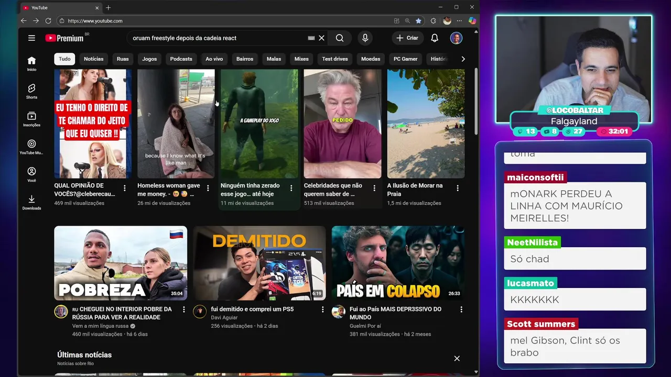
Task: Select the Ao vivo filter chip
Action: pyautogui.click(x=214, y=59)
